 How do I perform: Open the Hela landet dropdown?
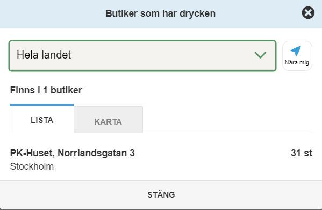click(142, 56)
